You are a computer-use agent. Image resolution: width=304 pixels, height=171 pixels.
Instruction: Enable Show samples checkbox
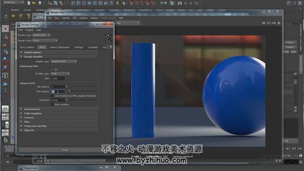(x=52, y=104)
